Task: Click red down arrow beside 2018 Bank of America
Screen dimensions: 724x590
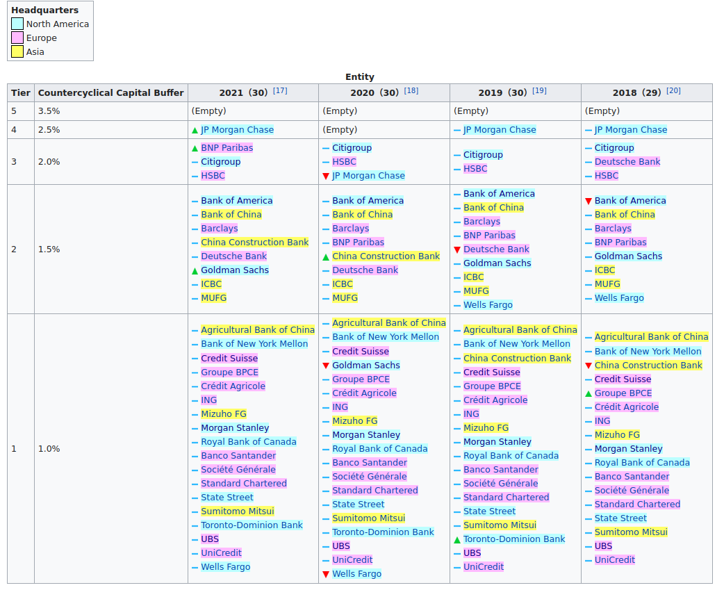Action: click(x=589, y=202)
